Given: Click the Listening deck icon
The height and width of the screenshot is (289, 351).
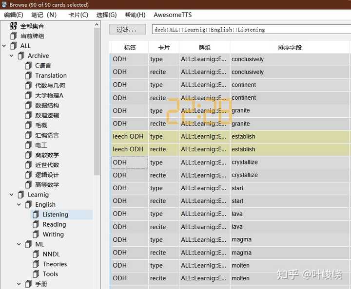Looking at the screenshot, I should pos(36,215).
